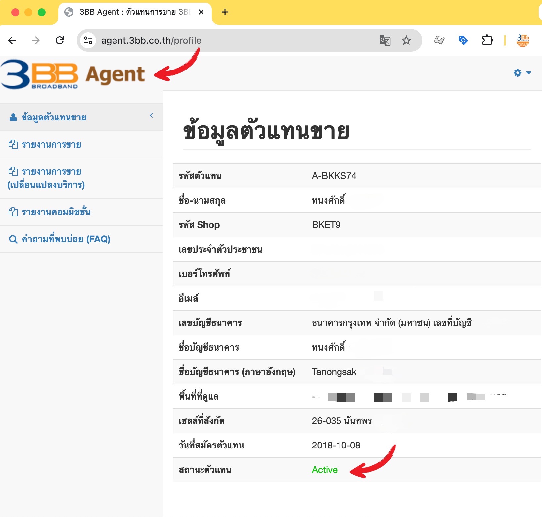Open รายงานการขาย (เปลี่ยนแปลงบริการ) report

tap(46, 178)
